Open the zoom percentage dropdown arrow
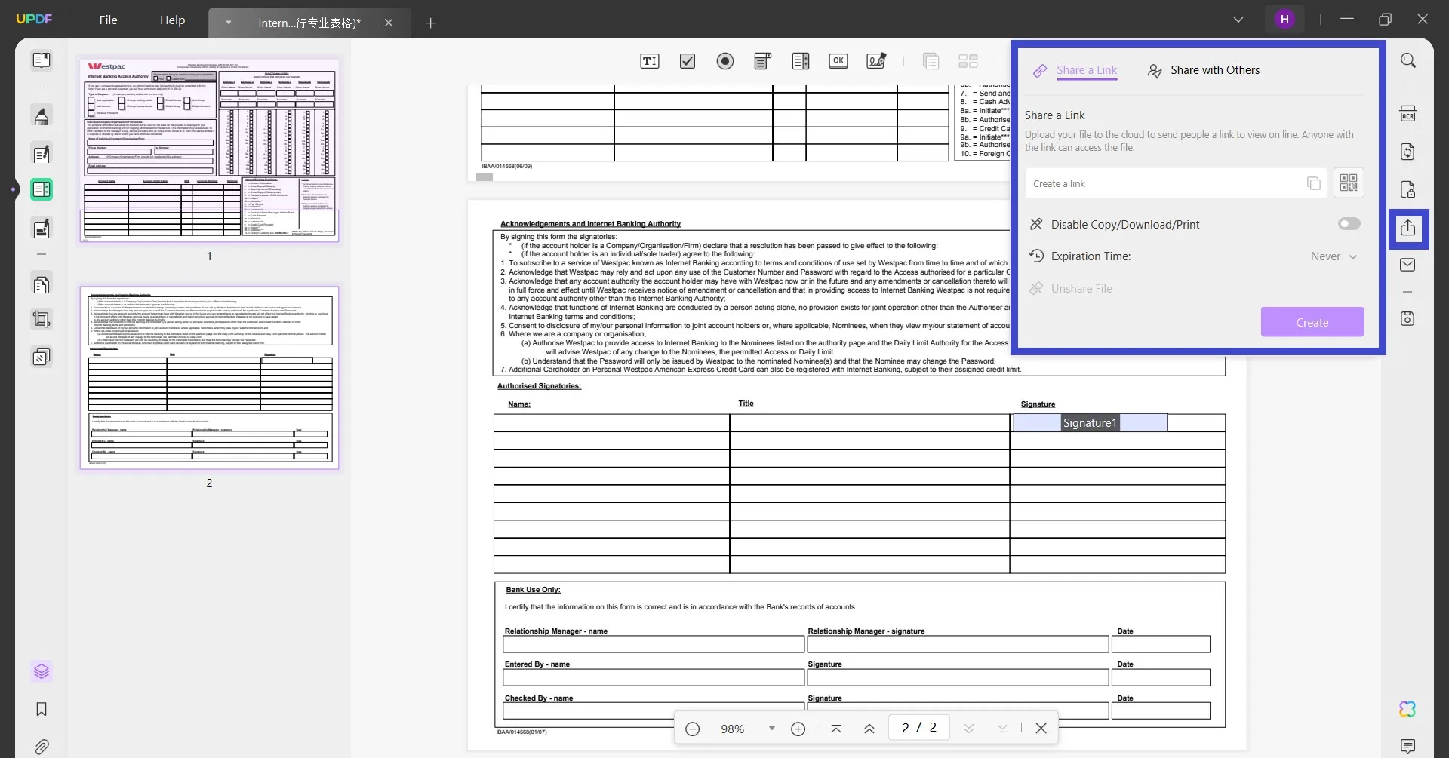 [x=772, y=728]
